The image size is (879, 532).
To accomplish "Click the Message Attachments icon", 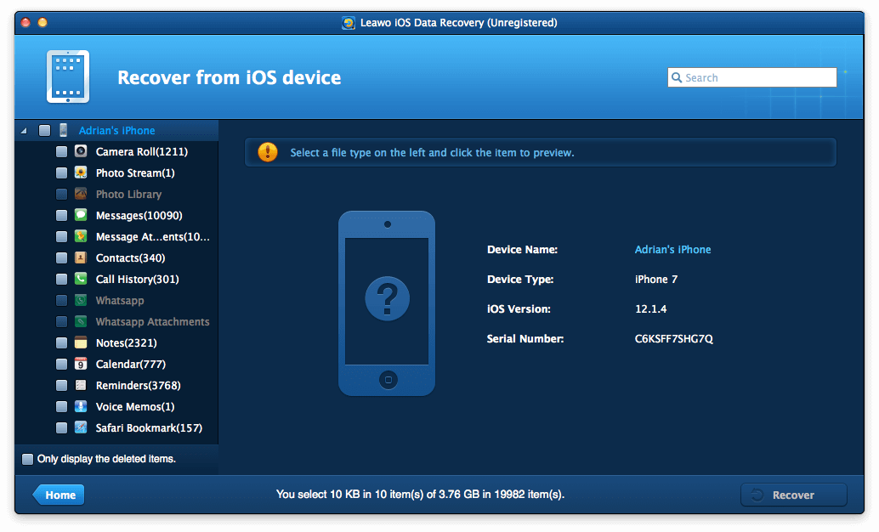I will (x=81, y=236).
